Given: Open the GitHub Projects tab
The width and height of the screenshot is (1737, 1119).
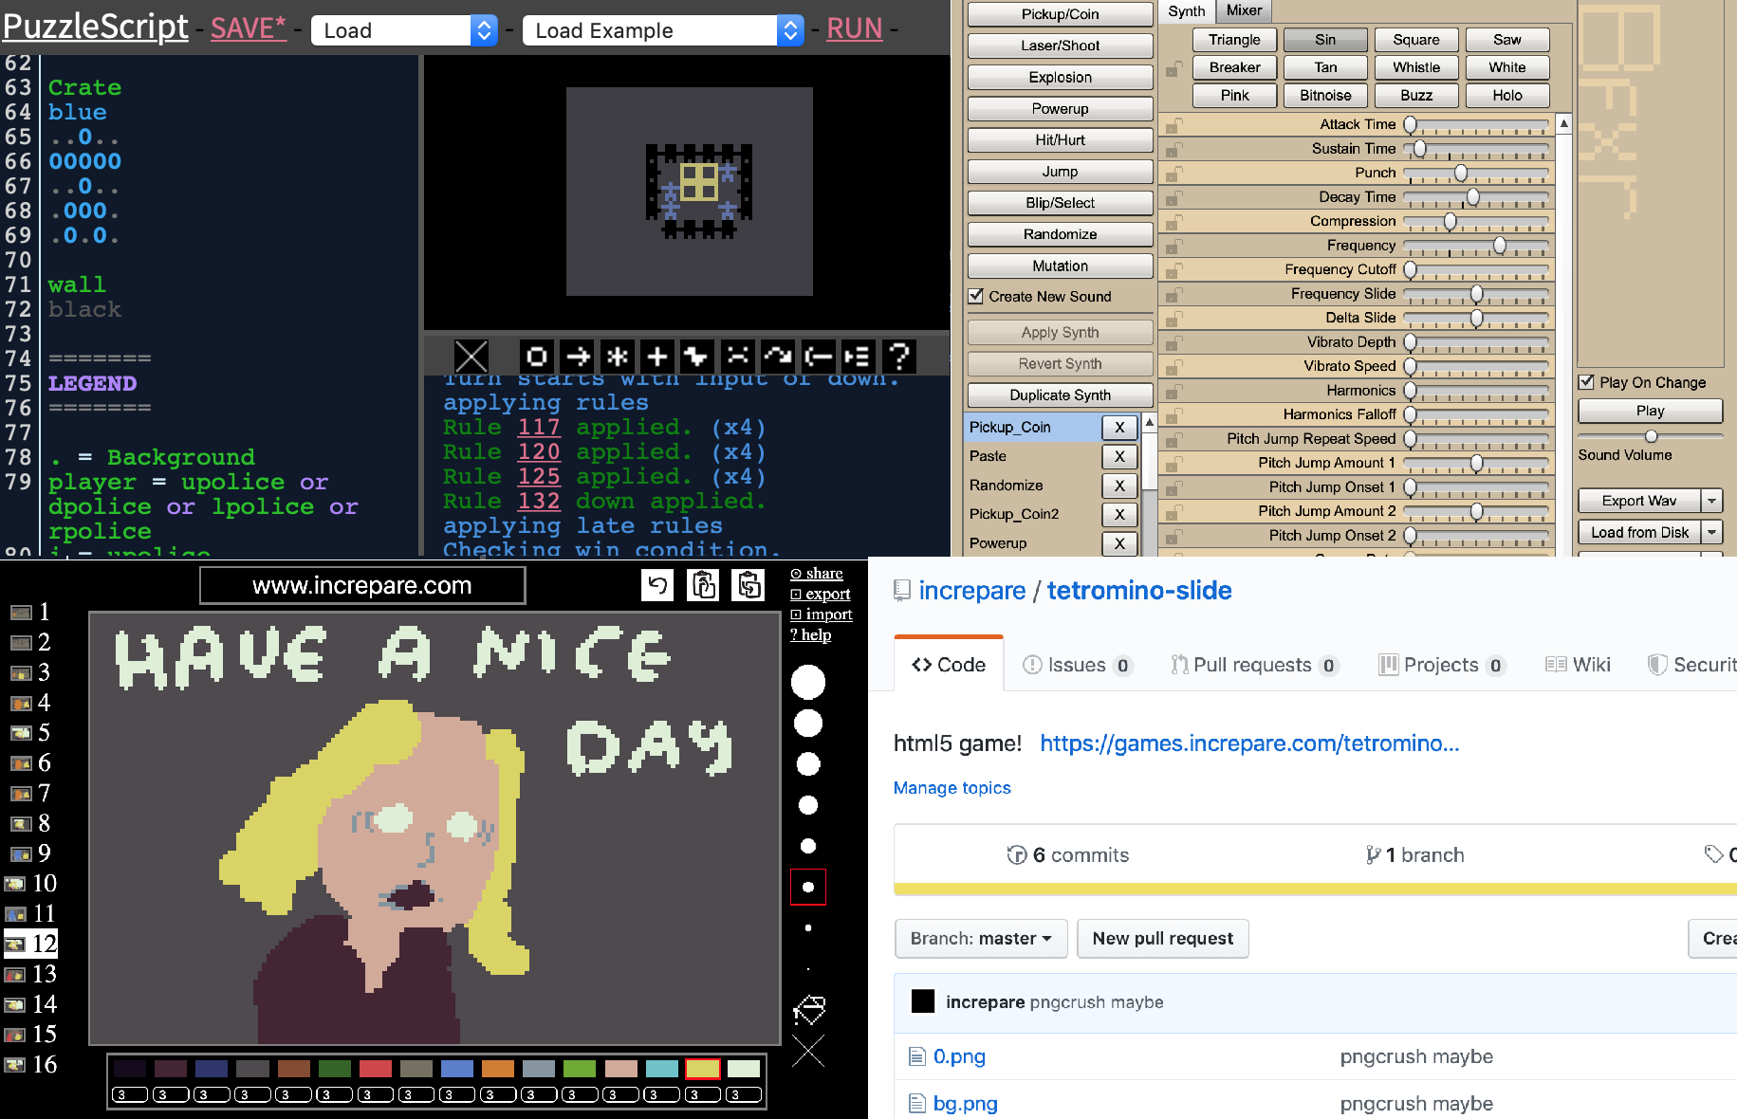Looking at the screenshot, I should coord(1442,665).
